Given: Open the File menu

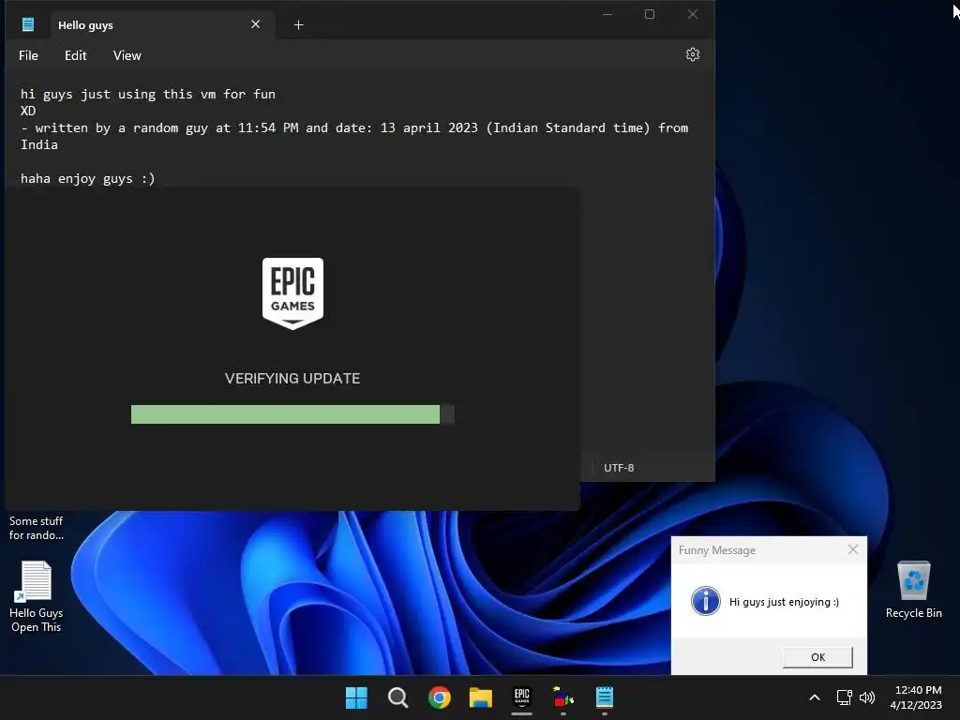Looking at the screenshot, I should (x=28, y=55).
